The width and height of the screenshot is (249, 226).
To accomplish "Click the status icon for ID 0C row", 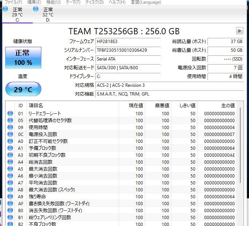I will pos(10,134).
